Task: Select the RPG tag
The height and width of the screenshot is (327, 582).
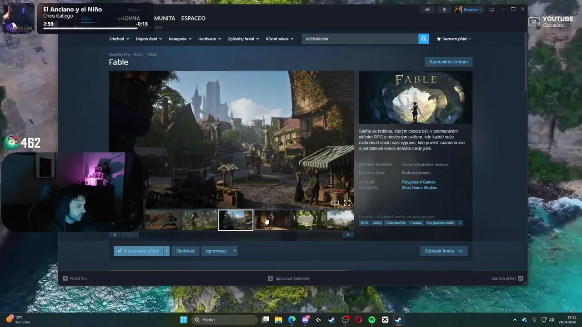Action: pyautogui.click(x=365, y=223)
